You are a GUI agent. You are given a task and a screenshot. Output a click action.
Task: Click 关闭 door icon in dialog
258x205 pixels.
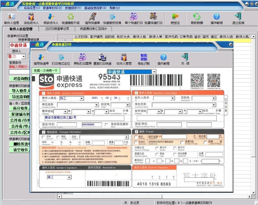[x=185, y=59]
